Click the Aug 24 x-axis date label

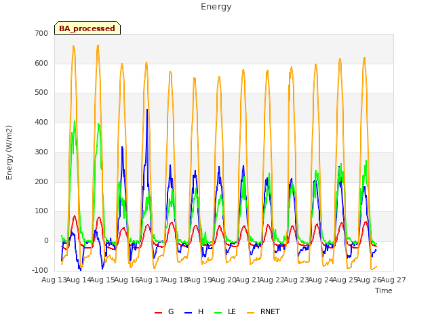click(x=321, y=280)
